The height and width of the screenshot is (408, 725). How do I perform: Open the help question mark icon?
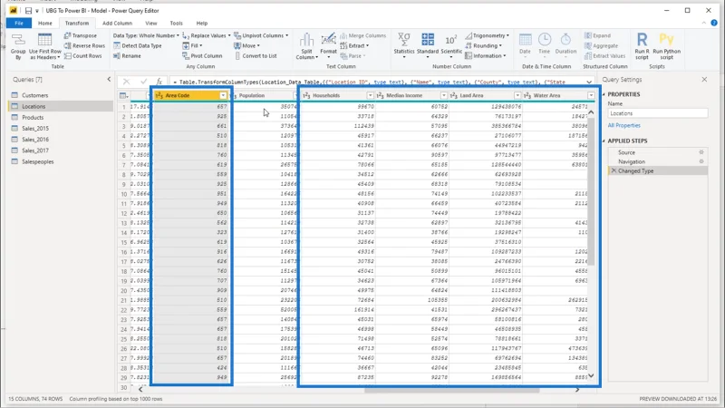point(714,23)
